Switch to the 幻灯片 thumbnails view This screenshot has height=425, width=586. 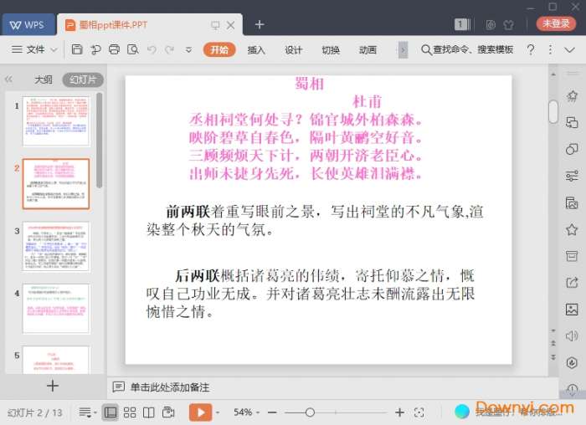(83, 80)
